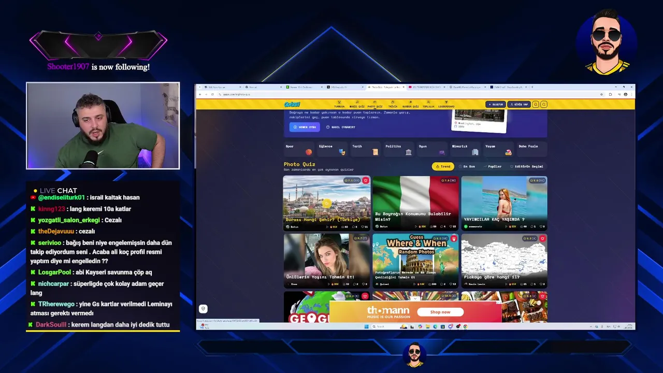663x373 pixels.
Task: Select Photo Quiz in the top navigation
Action: 375,104
